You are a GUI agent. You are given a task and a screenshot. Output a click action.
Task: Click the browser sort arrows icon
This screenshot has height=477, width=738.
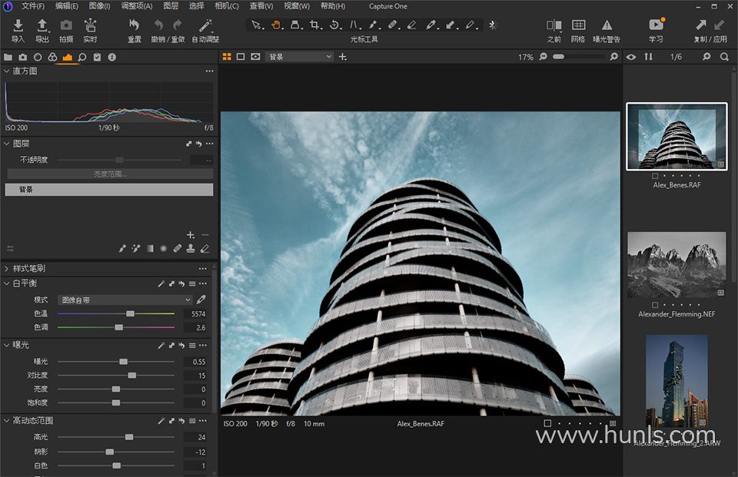pyautogui.click(x=649, y=57)
